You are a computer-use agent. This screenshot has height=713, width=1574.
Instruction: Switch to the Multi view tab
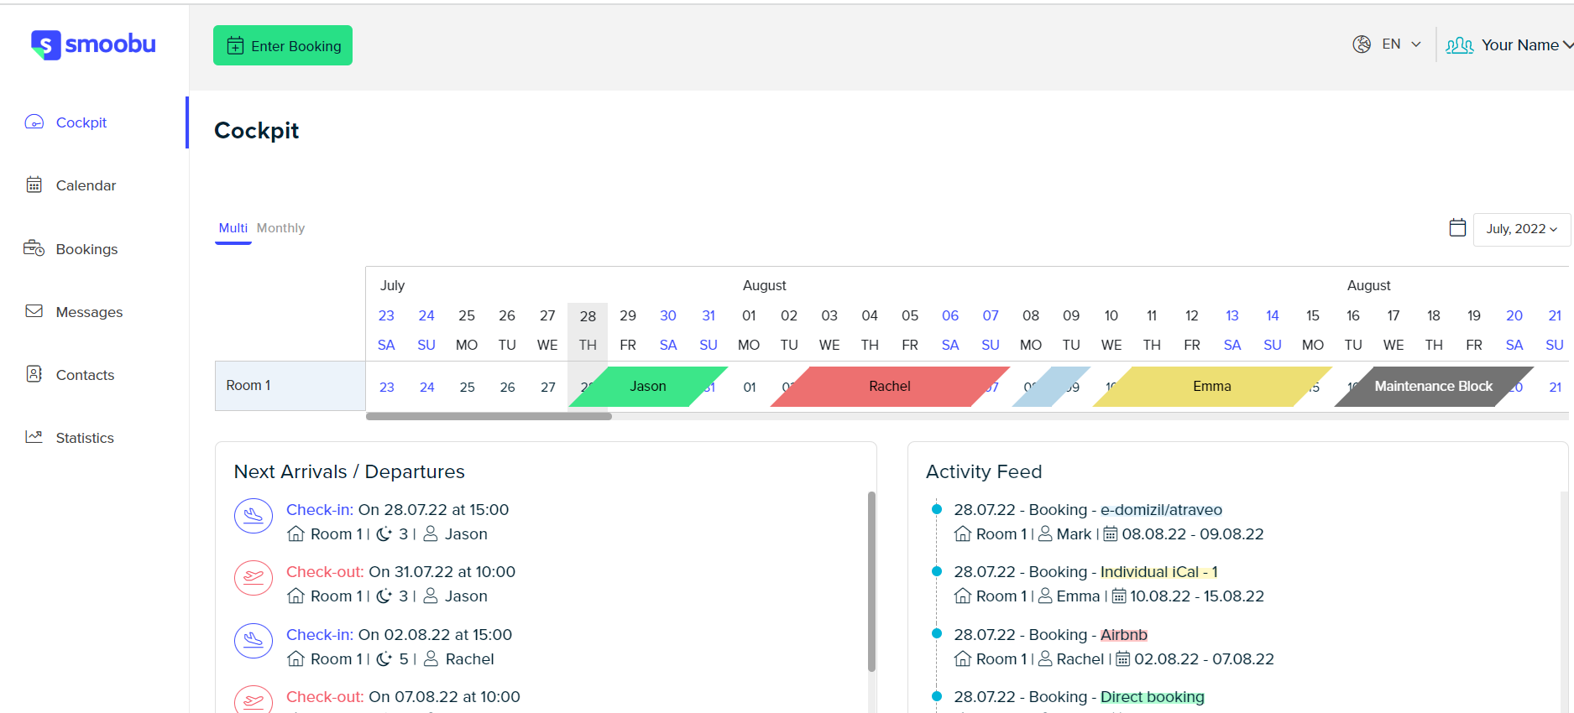coord(233,228)
